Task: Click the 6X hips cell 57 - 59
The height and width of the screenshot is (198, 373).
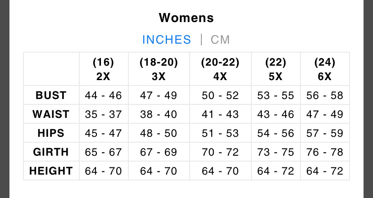Action: pyautogui.click(x=324, y=133)
